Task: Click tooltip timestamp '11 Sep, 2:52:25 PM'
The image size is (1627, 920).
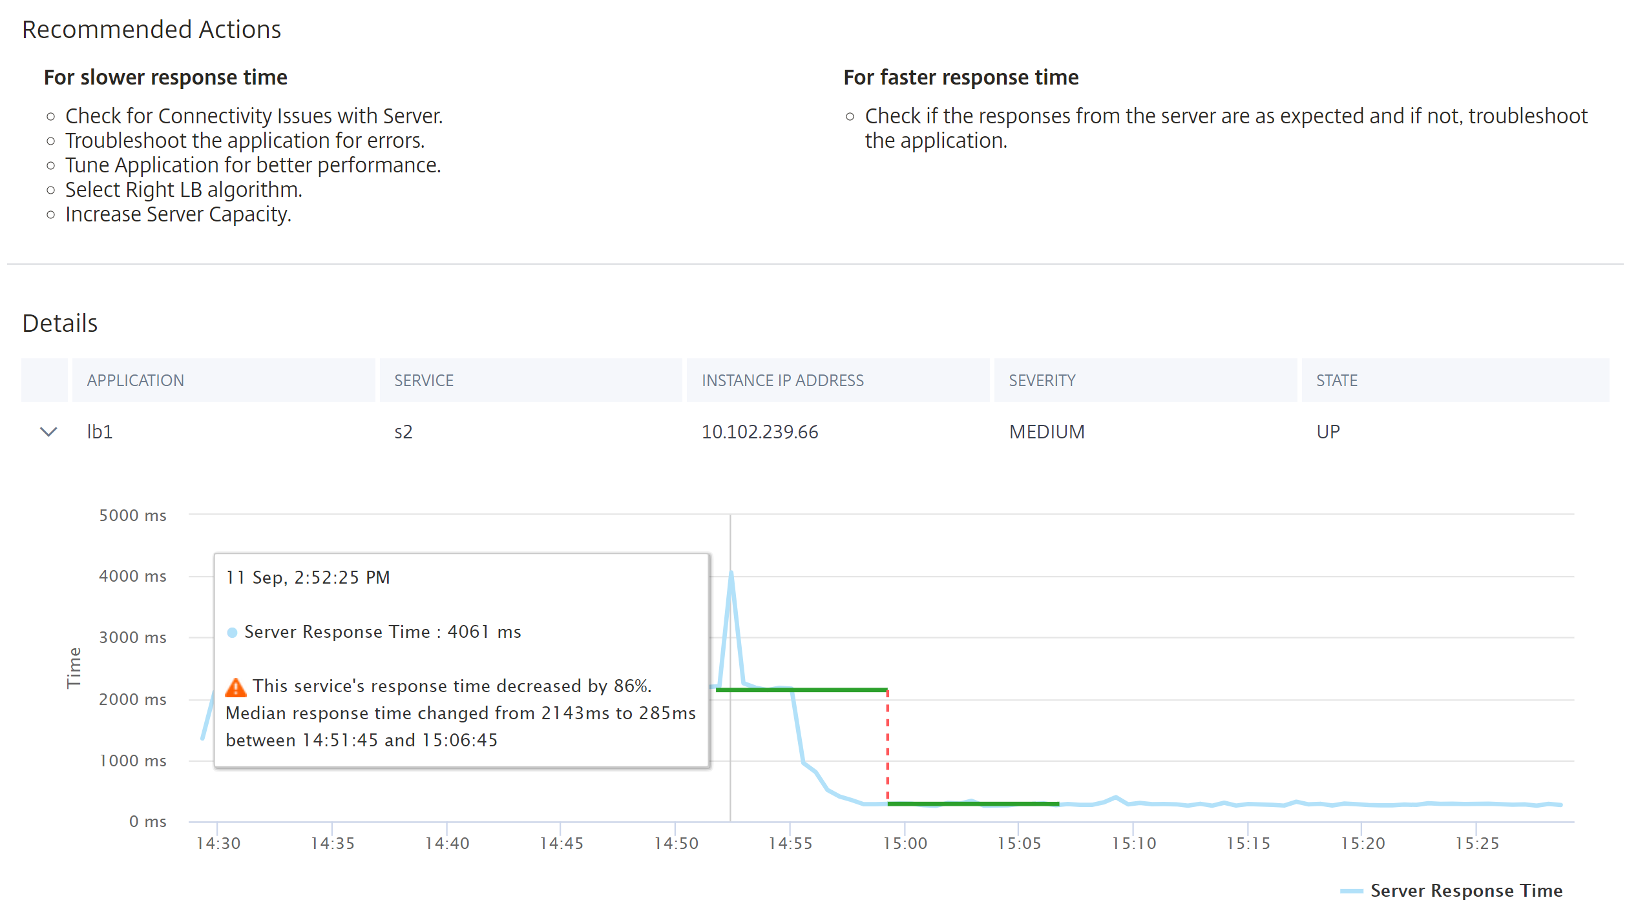Action: tap(308, 577)
